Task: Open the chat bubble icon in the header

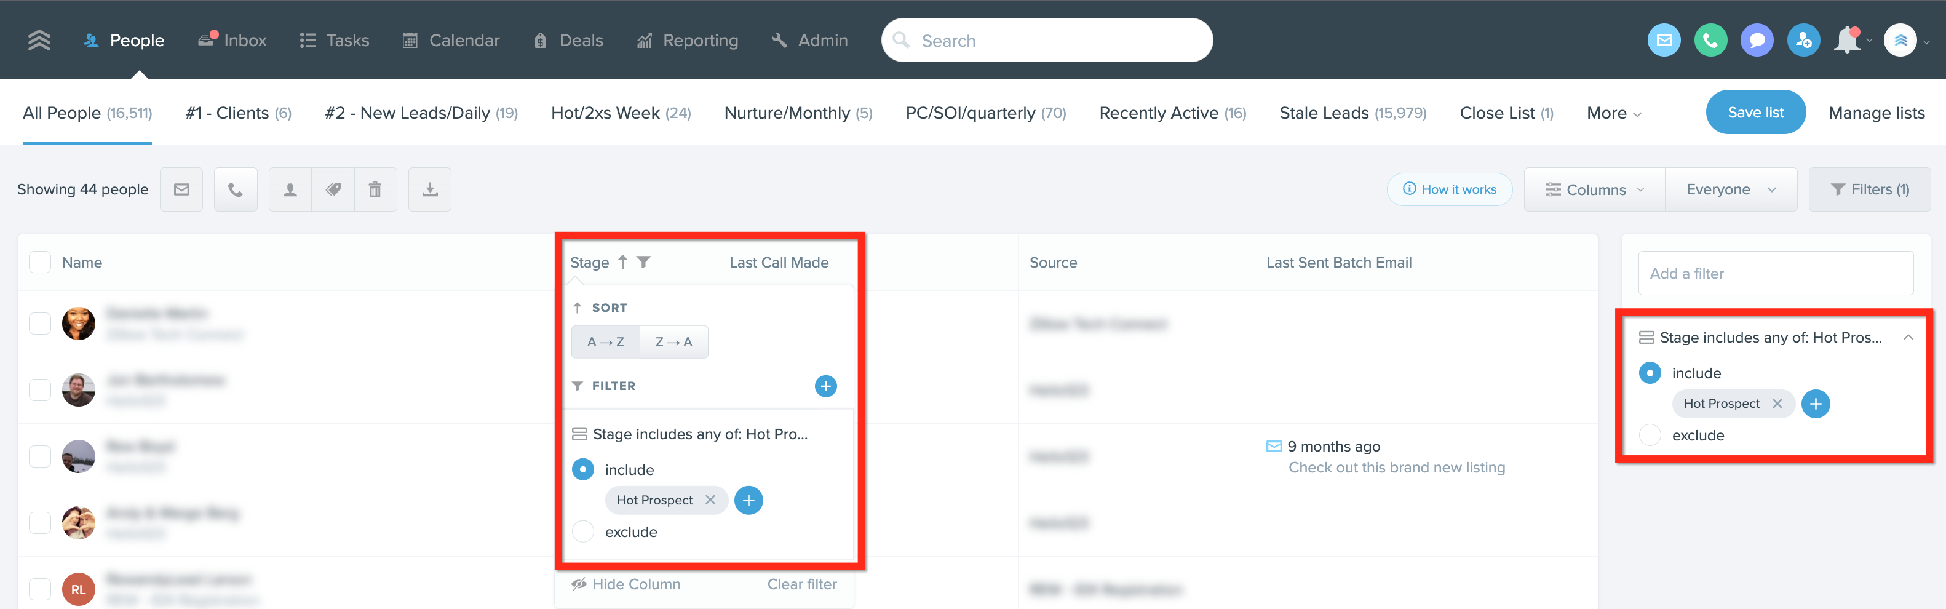Action: tap(1757, 39)
